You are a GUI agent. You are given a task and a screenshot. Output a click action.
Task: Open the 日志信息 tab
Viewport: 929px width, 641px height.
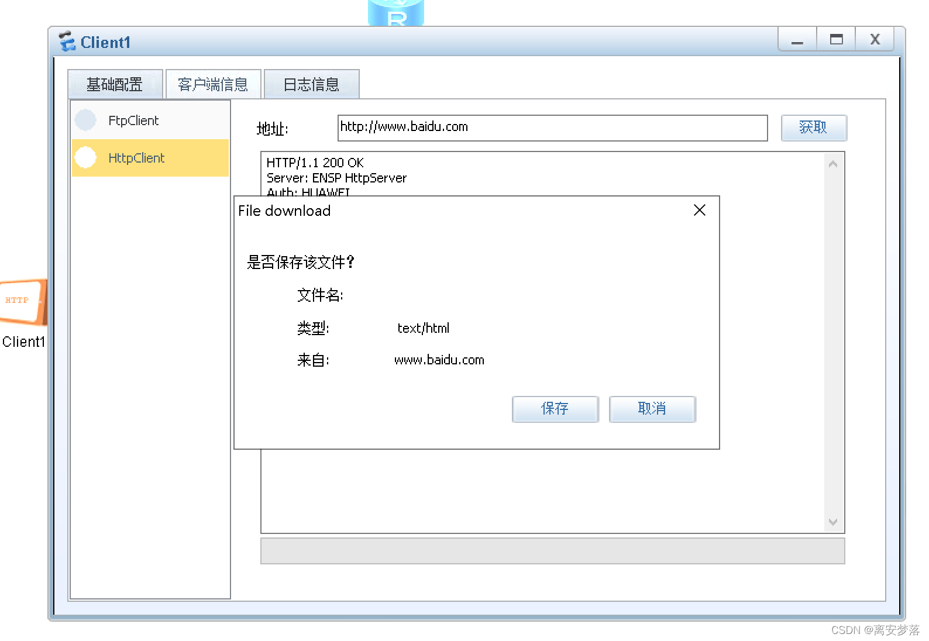point(311,85)
